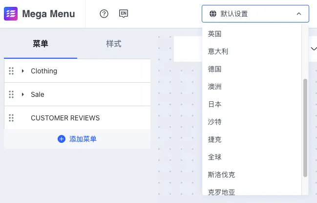Viewport: 317px width, 203px height.
Task: Click the globe icon in 默认设置 selector
Action: point(212,14)
